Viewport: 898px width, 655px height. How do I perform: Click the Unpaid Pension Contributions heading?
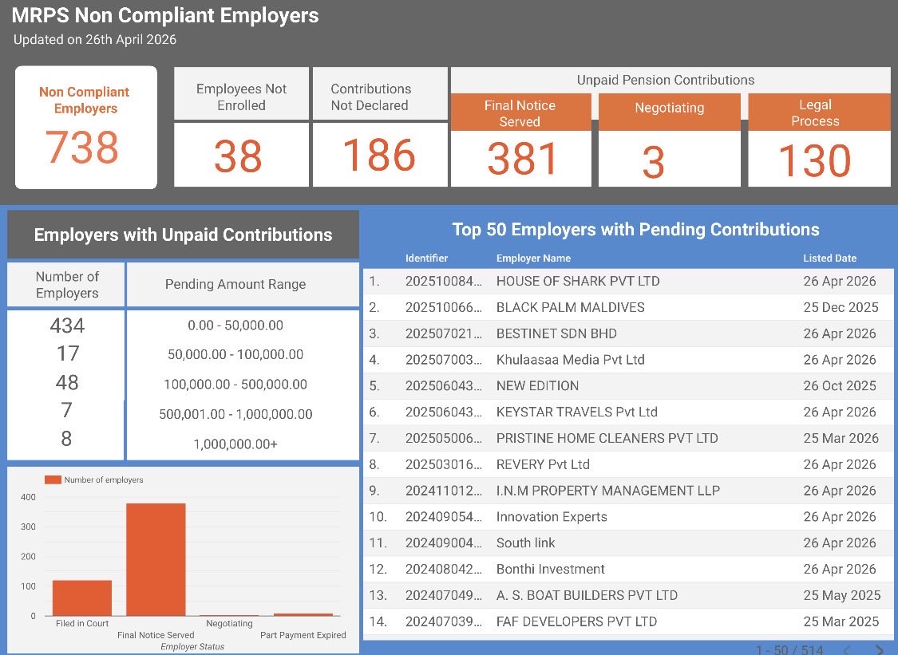pos(666,80)
